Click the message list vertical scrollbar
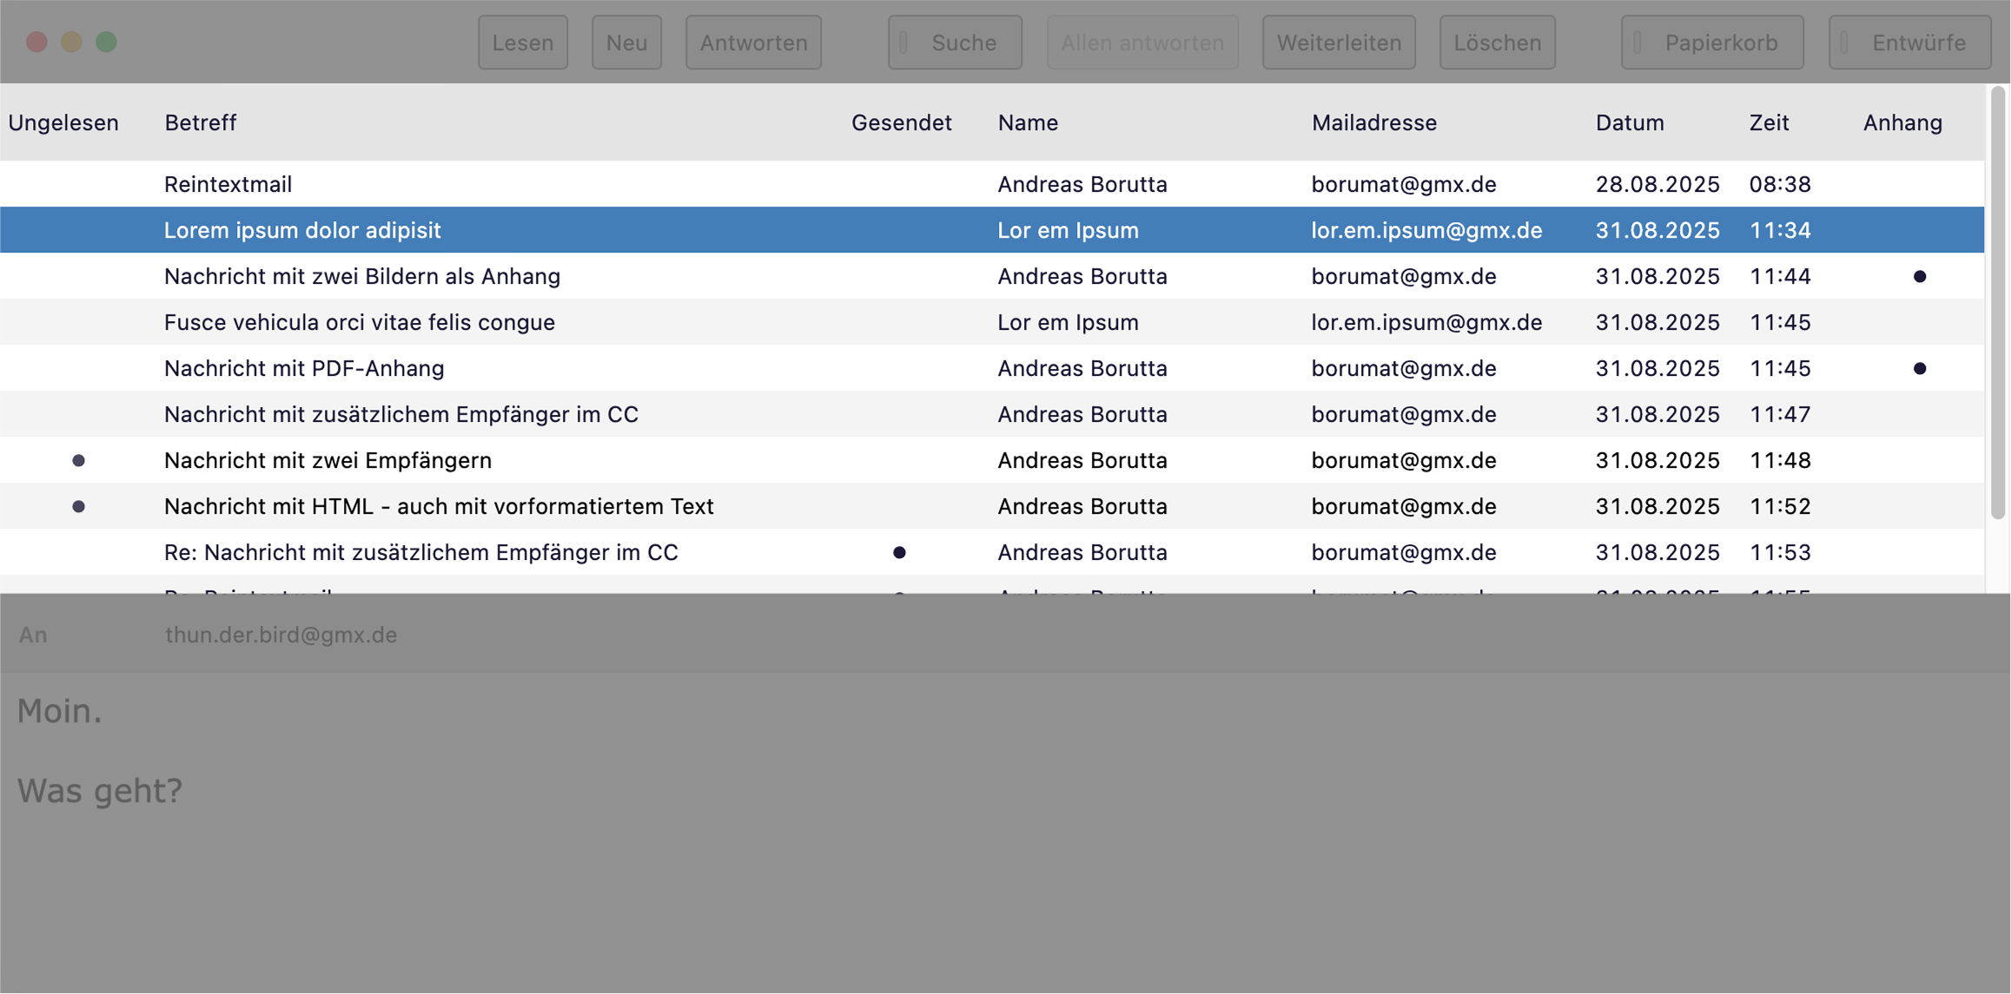Image resolution: width=2011 pixels, height=994 pixels. coord(1997,304)
